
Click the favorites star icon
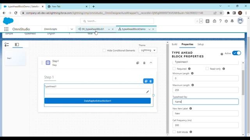pyautogui.click(x=197, y=21)
